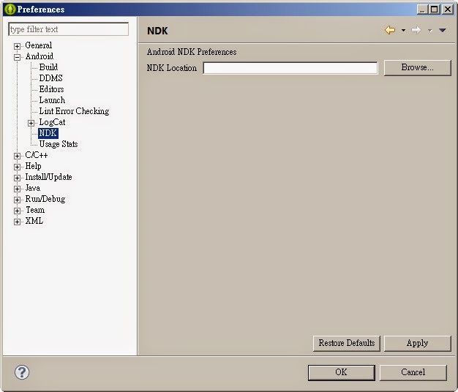458x392 pixels.
Task: Expand the Run/Debug tree node
Action: click(x=17, y=200)
